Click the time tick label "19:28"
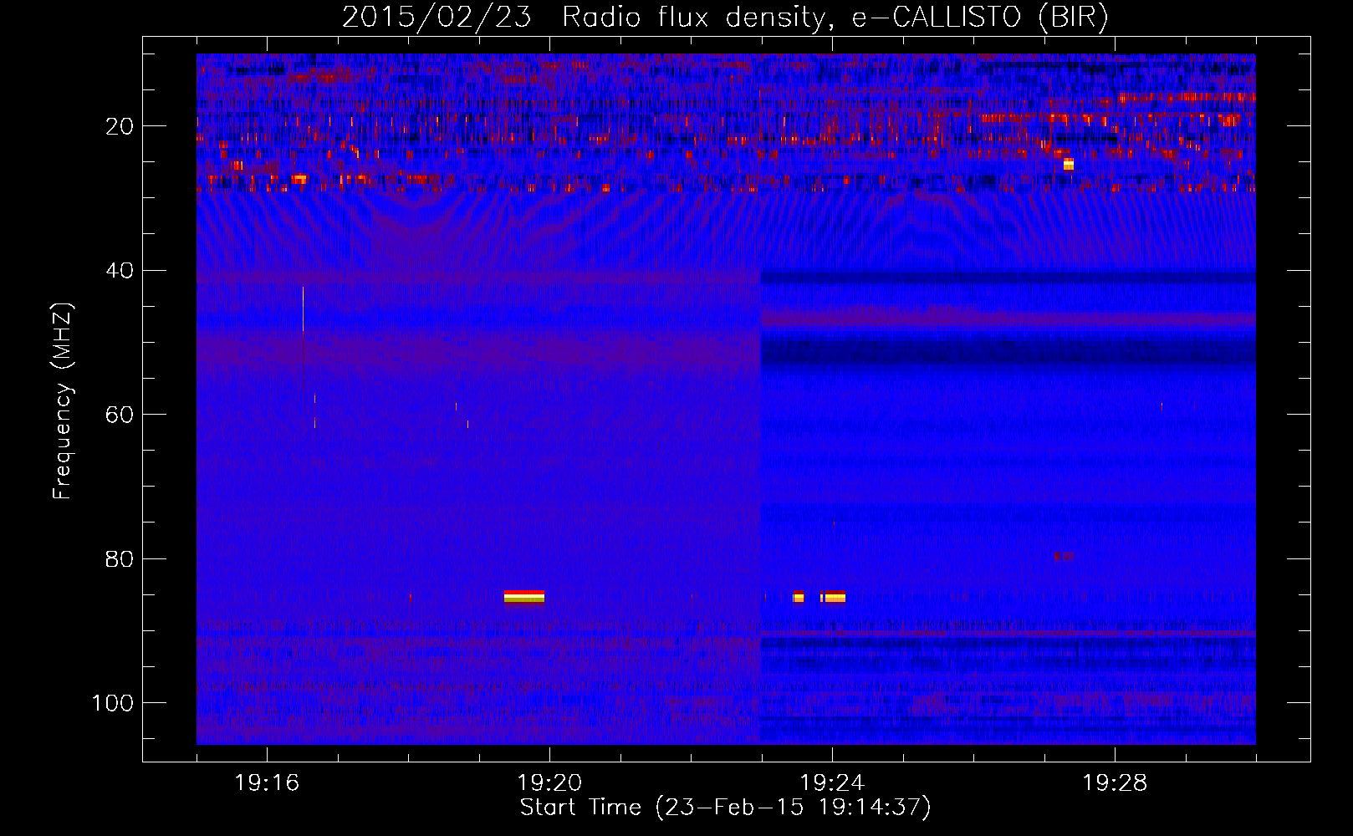 click(1115, 783)
